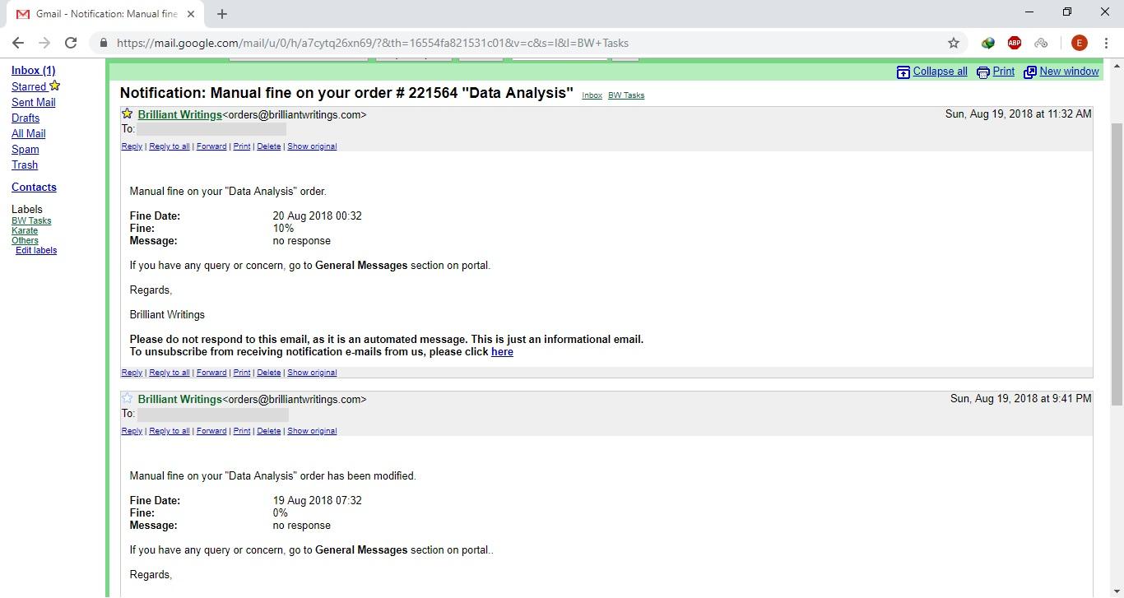The image size is (1124, 598).
Task: Open sender Brilliant Writings in second message
Action: point(179,400)
